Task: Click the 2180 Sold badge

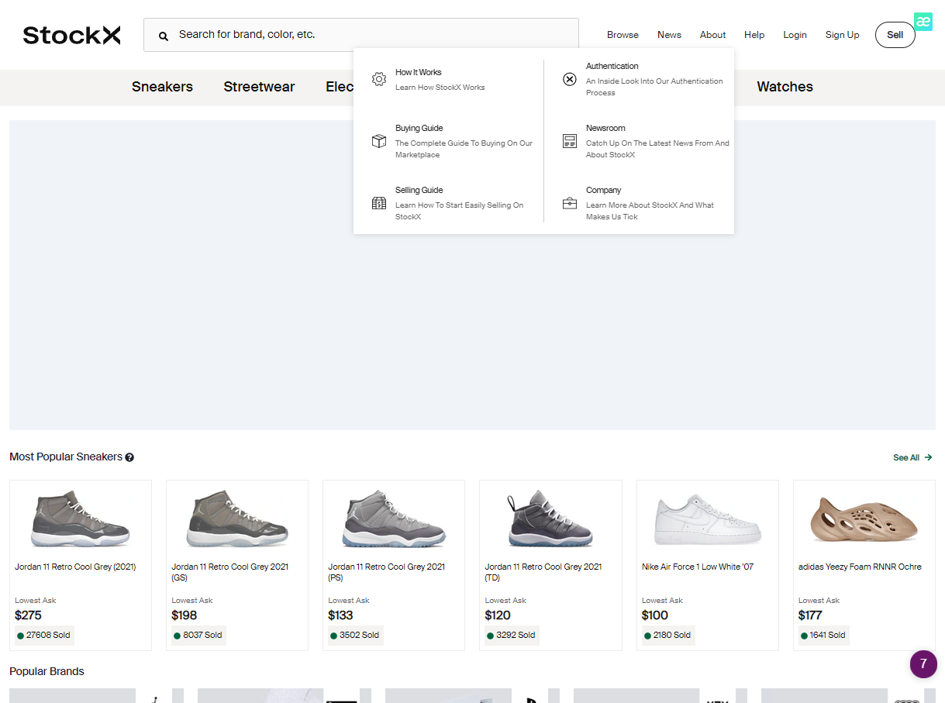Action: 669,635
